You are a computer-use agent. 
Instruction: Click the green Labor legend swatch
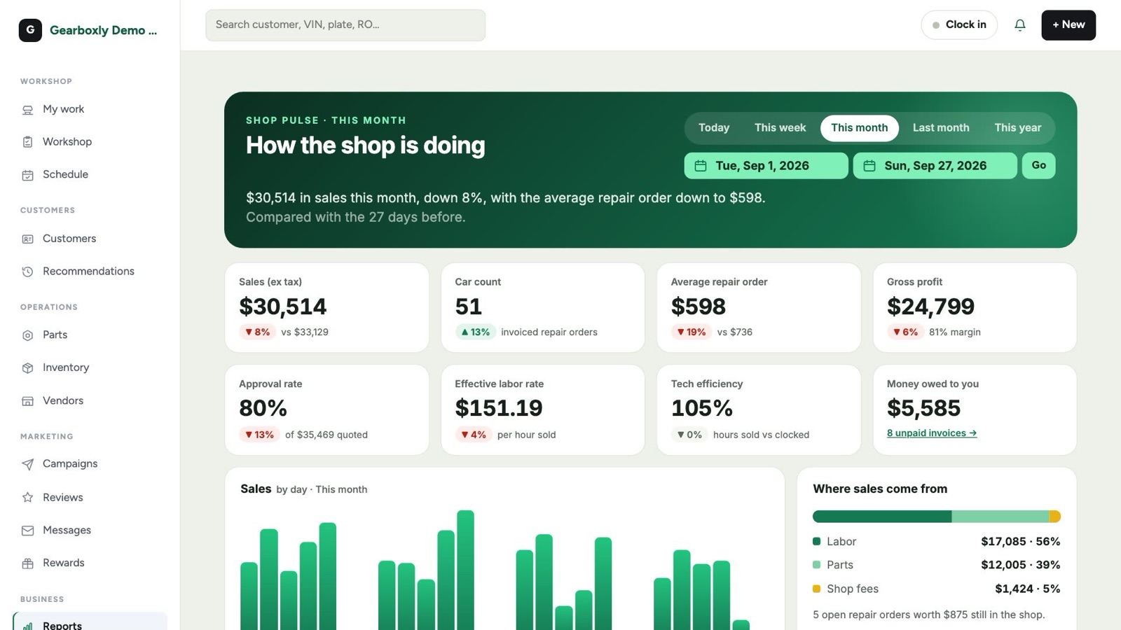click(x=816, y=541)
